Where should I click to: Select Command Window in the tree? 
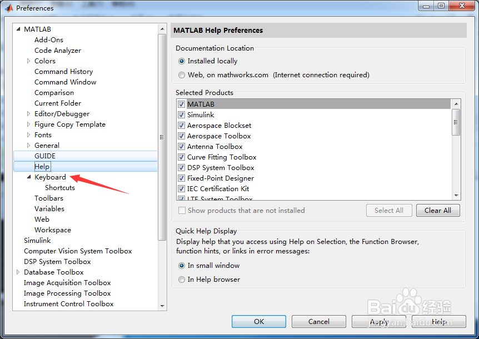66,82
